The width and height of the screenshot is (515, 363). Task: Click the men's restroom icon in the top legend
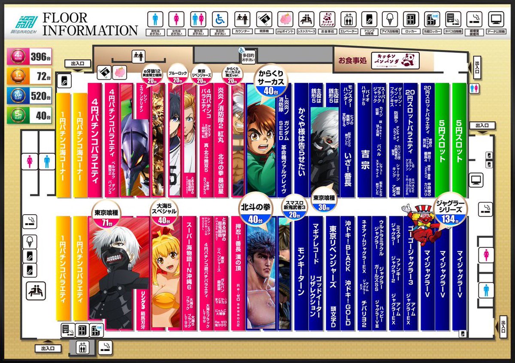coord(155,19)
